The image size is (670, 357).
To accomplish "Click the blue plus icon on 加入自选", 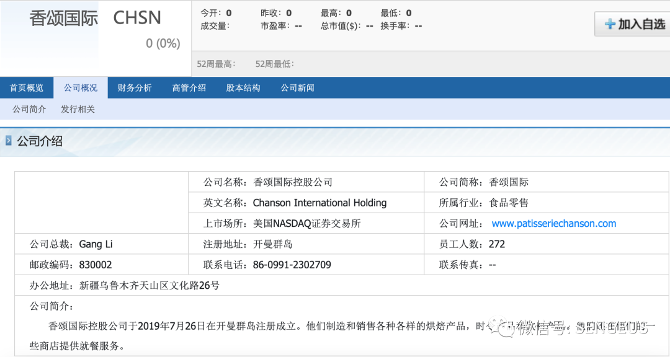I will (610, 24).
